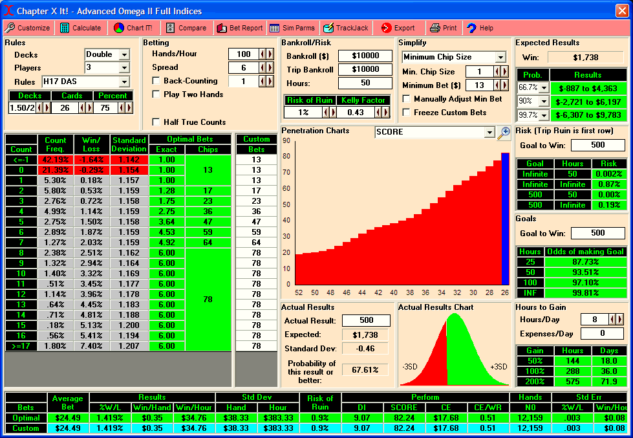Launch TrackJack from the toolbar
This screenshot has width=633, height=438.
coord(328,28)
